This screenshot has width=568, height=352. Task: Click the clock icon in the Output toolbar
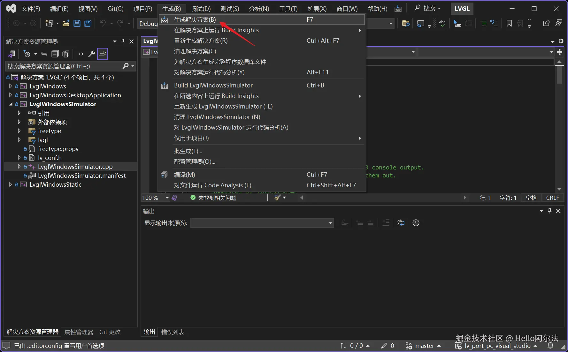[x=416, y=223]
